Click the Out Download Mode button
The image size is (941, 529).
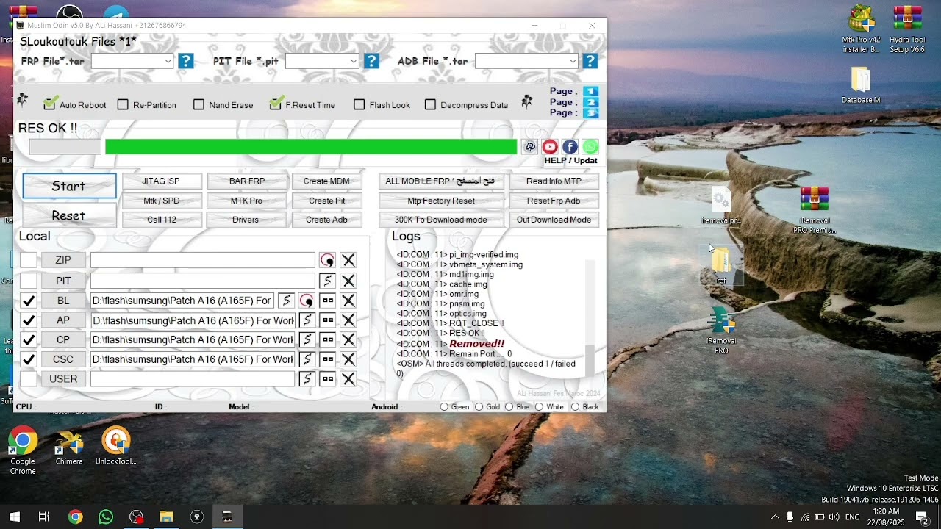coord(554,220)
